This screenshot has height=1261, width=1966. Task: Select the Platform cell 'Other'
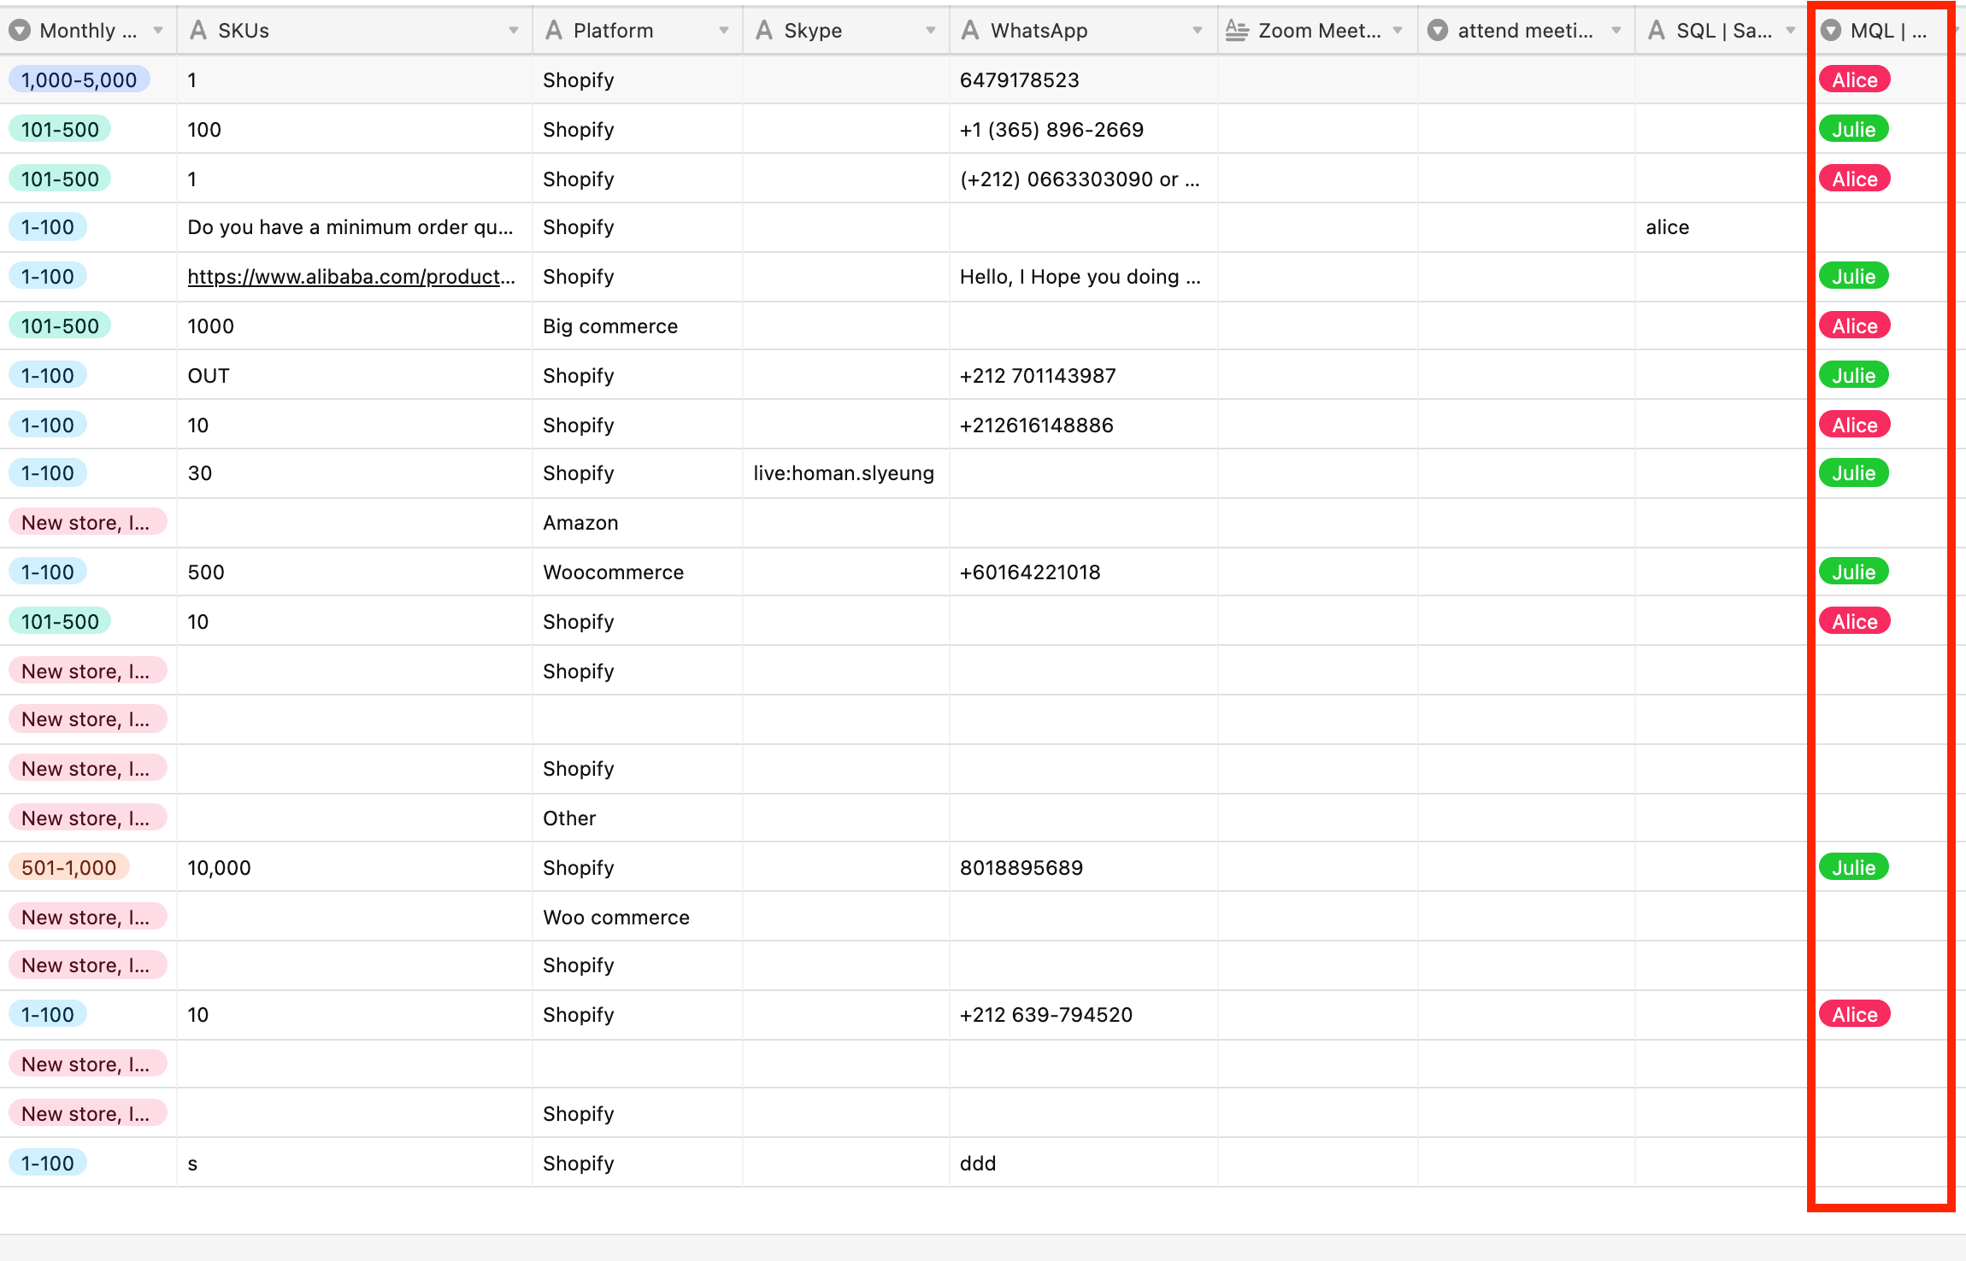(637, 818)
